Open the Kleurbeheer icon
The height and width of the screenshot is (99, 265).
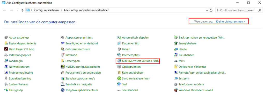tap(176, 55)
